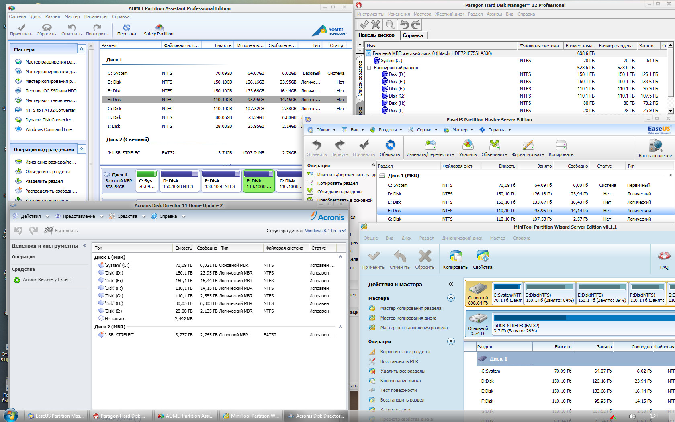The width and height of the screenshot is (675, 422).
Task: Click Paragon discard X toolbar icon
Action: coord(376,25)
